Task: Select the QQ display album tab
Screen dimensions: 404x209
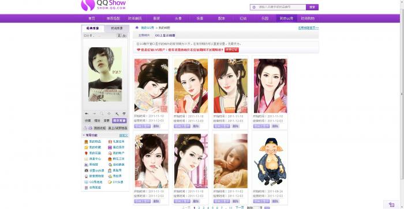Action: coord(165,35)
